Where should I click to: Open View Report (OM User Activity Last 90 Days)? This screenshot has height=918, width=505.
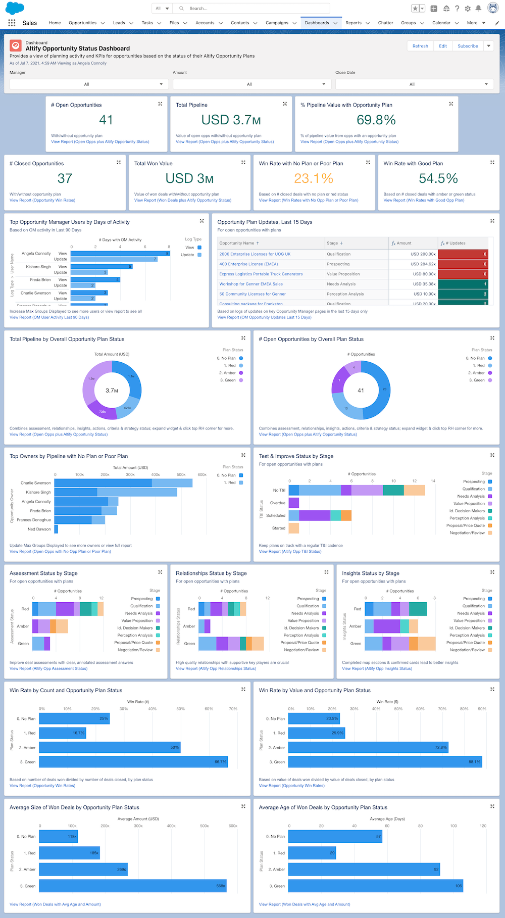(49, 317)
